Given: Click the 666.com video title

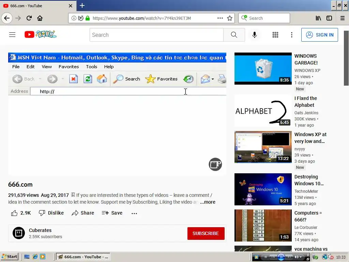Looking at the screenshot, I should [x=20, y=185].
